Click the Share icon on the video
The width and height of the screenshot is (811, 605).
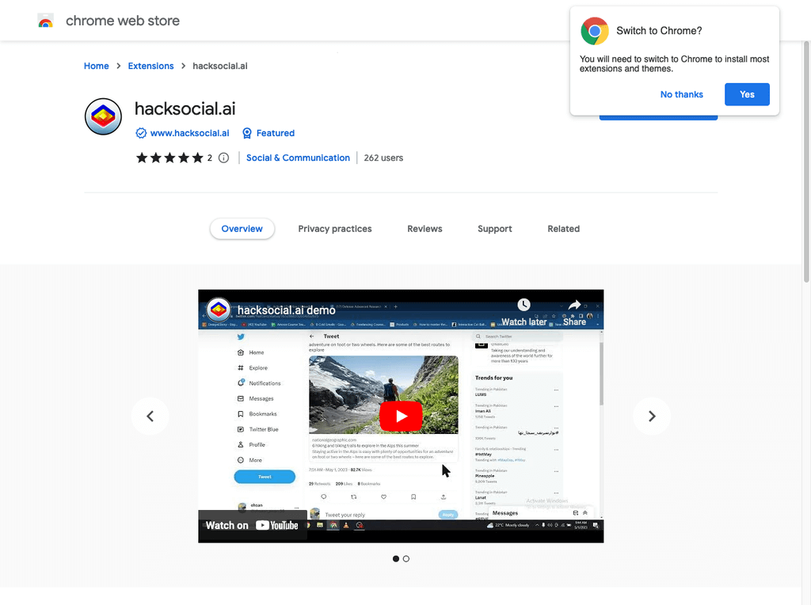[x=573, y=306]
